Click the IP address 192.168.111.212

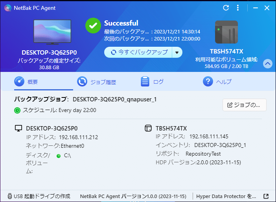(78, 137)
